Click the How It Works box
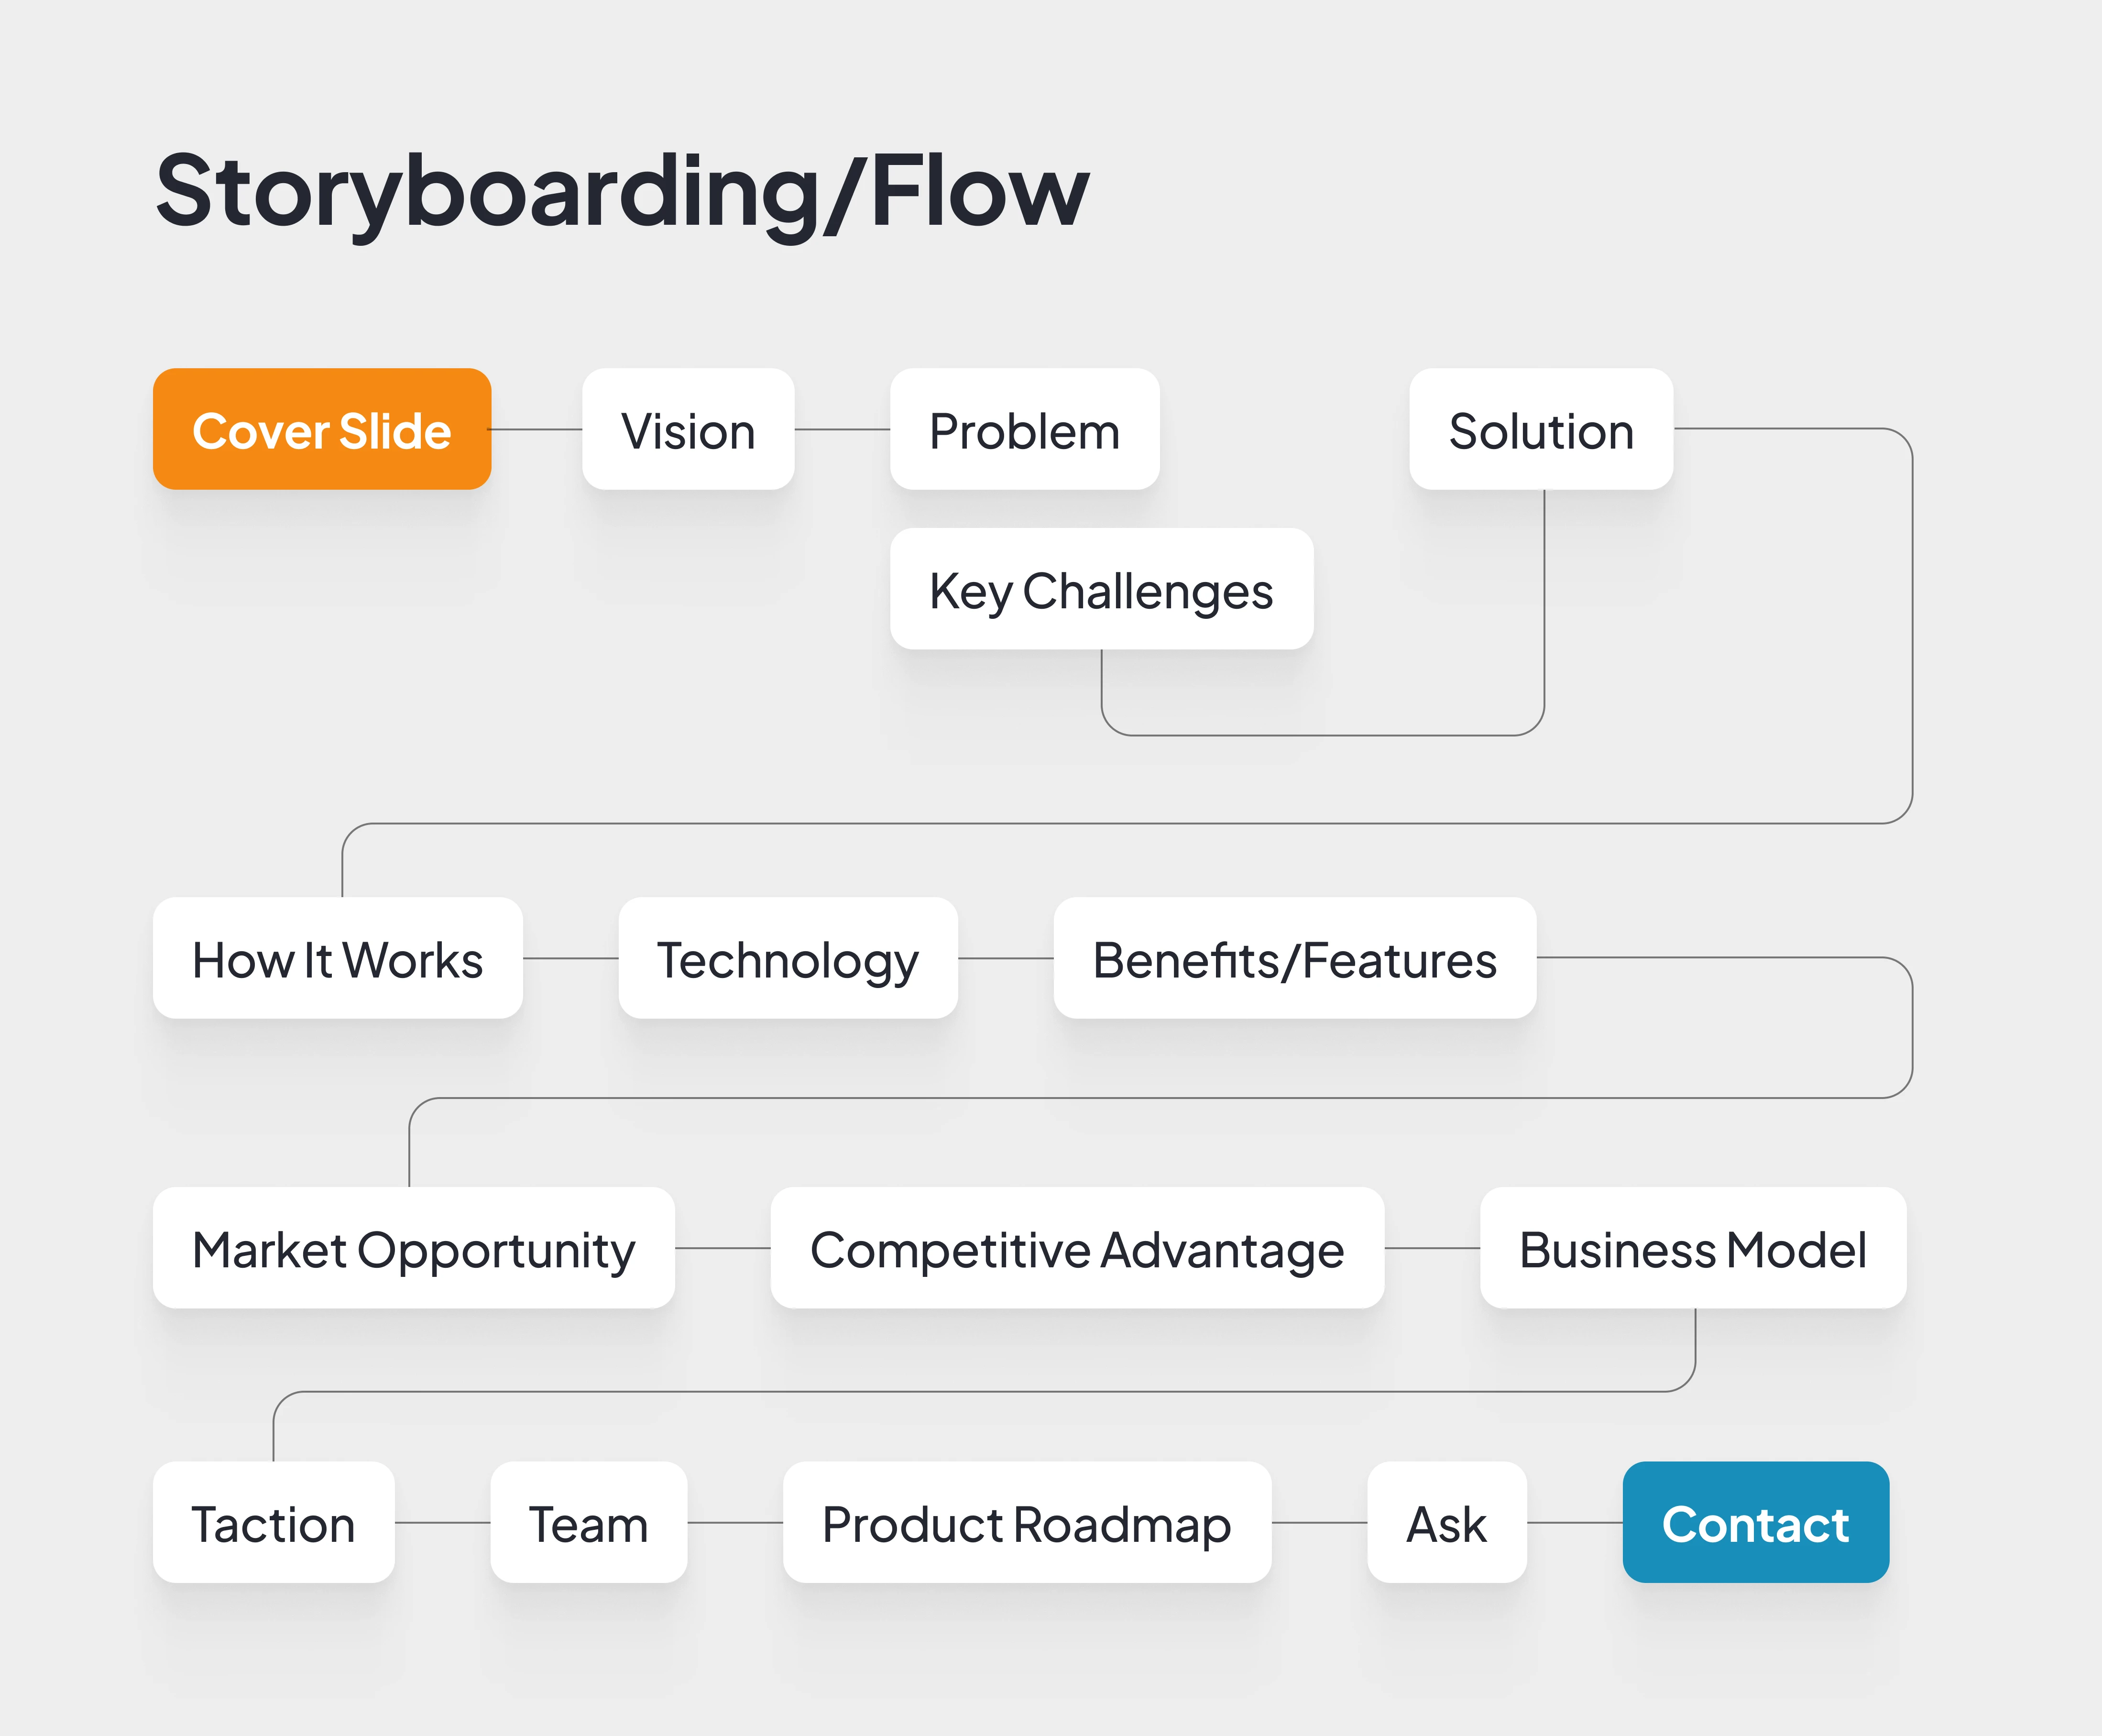Image resolution: width=2102 pixels, height=1736 pixels. [x=337, y=958]
